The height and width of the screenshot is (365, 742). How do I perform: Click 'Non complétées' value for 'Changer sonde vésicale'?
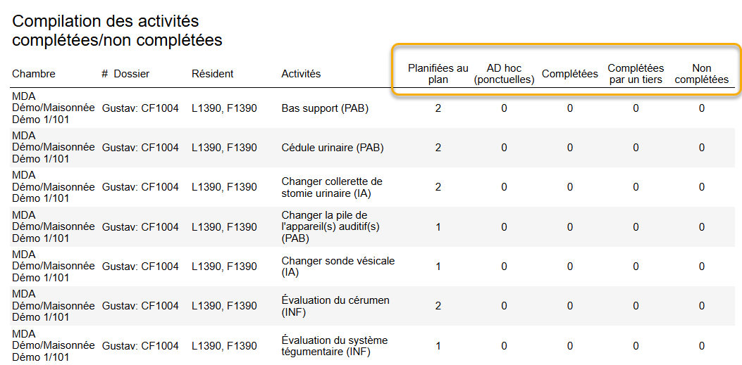701,267
